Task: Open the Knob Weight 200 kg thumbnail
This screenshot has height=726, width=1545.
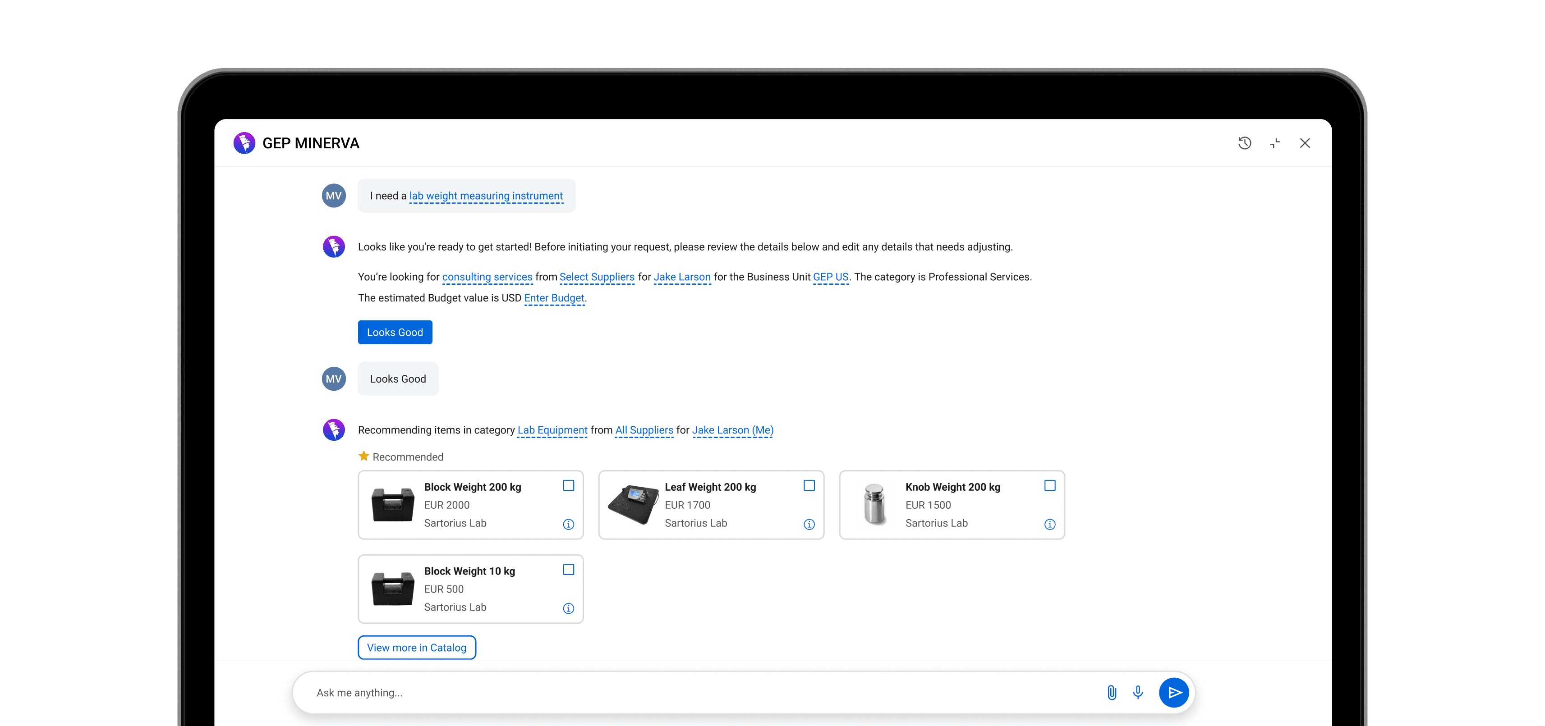Action: [874, 504]
